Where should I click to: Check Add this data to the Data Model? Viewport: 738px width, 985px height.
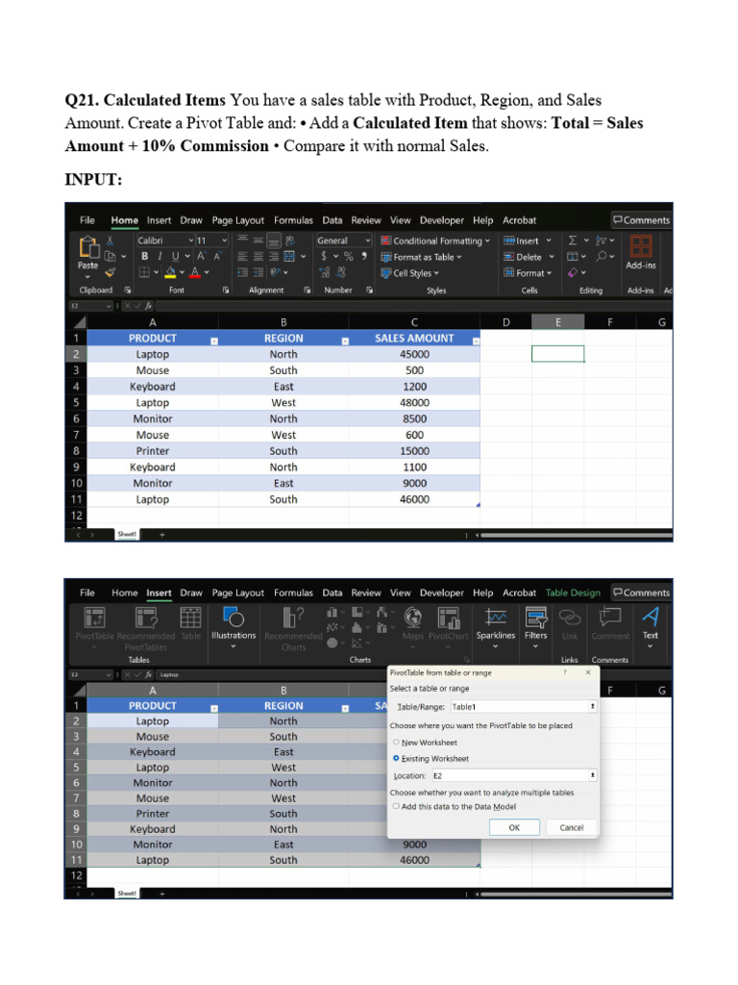[396, 807]
